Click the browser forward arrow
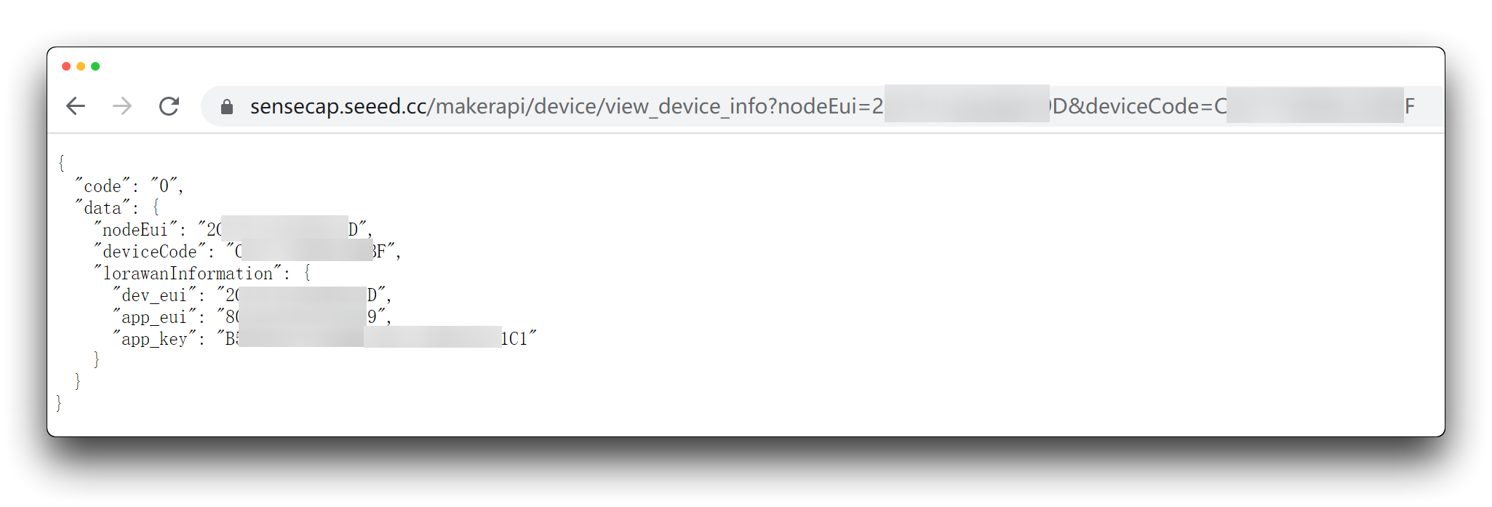The height and width of the screenshot is (507, 1492). pos(122,106)
